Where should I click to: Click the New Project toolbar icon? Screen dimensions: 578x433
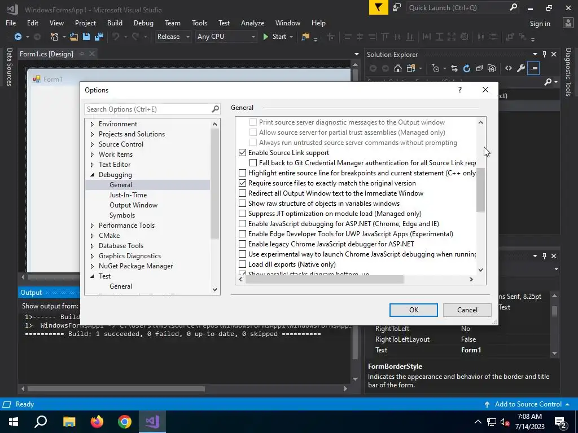pyautogui.click(x=54, y=37)
